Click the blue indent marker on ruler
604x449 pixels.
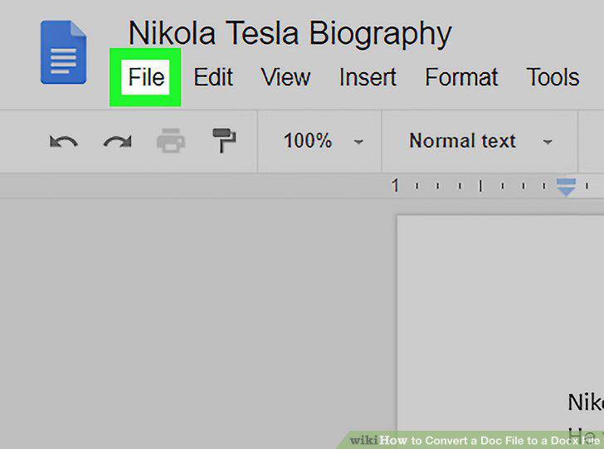click(x=566, y=187)
